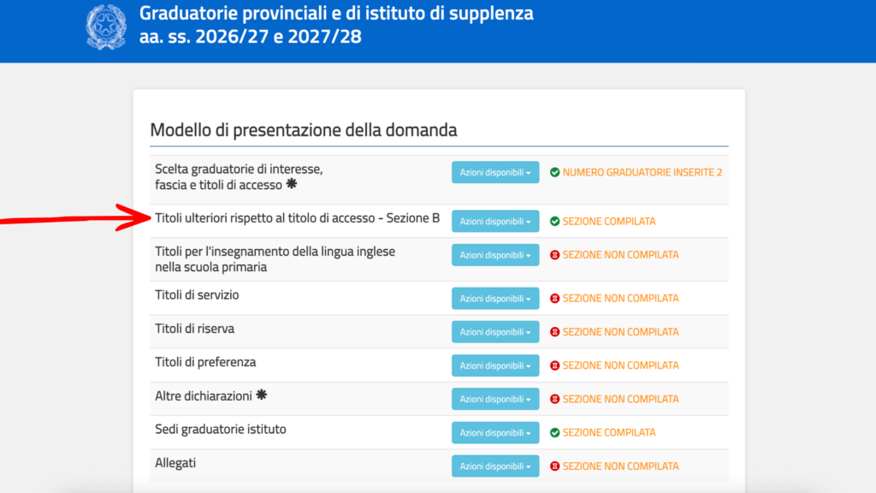The width and height of the screenshot is (876, 493).
Task: Open Azioni disponibili for Altre dichiarazioni
Action: pos(495,399)
